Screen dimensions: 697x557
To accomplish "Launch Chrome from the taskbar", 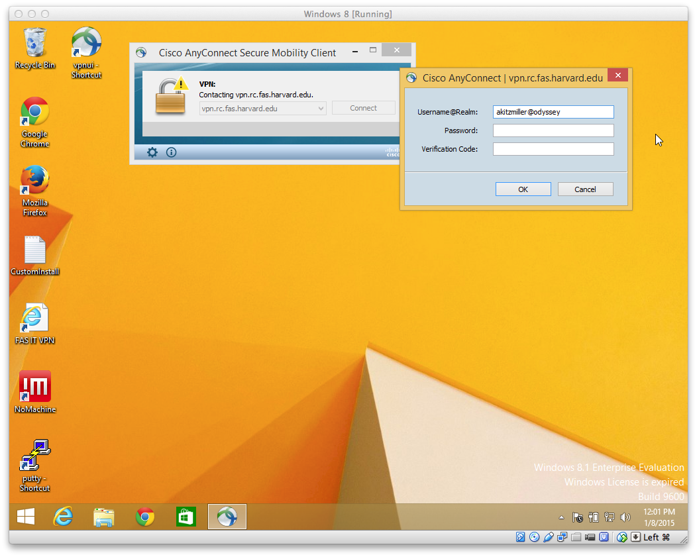I will 145,517.
